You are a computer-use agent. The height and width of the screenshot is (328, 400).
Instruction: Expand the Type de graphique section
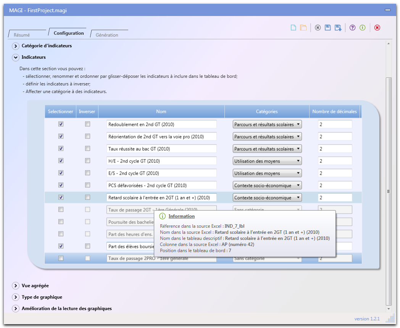point(16,297)
